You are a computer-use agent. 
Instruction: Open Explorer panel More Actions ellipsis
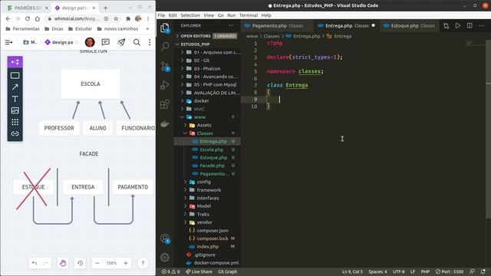coord(231,25)
